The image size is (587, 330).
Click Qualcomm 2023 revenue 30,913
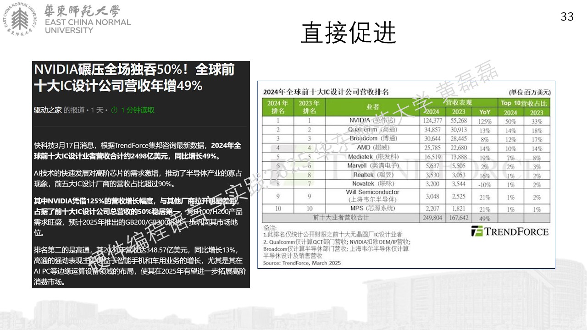pos(459,130)
